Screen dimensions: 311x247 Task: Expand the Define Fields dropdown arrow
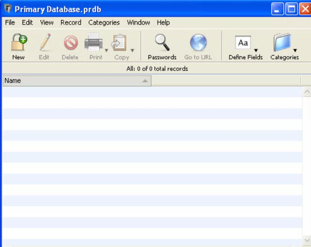256,50
